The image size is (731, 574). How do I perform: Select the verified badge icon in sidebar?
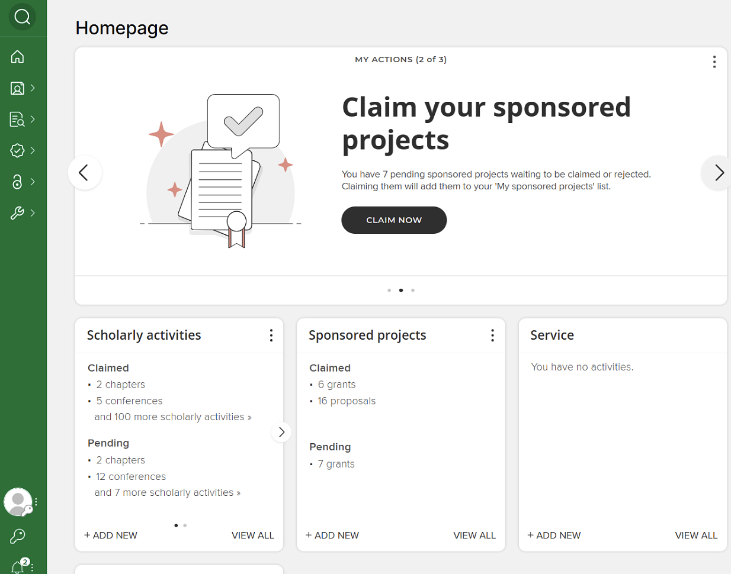click(18, 150)
